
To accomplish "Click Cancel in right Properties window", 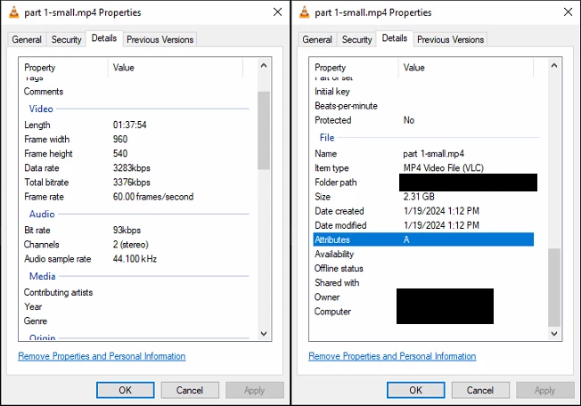I will (480, 390).
